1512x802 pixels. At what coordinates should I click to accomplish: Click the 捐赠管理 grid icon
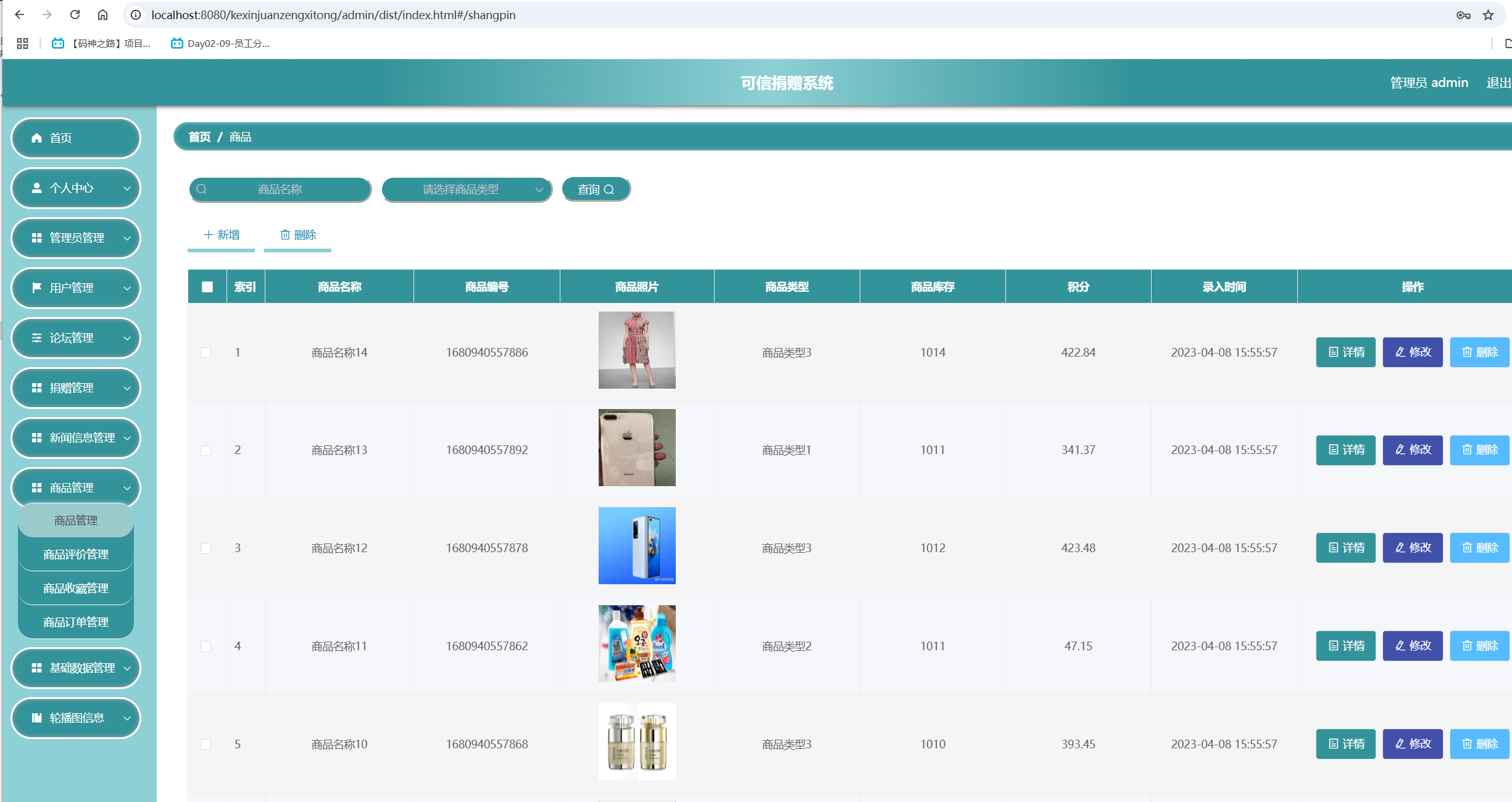coord(36,388)
